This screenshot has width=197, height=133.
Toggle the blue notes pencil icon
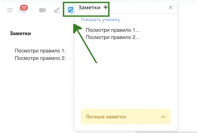[x=71, y=10]
